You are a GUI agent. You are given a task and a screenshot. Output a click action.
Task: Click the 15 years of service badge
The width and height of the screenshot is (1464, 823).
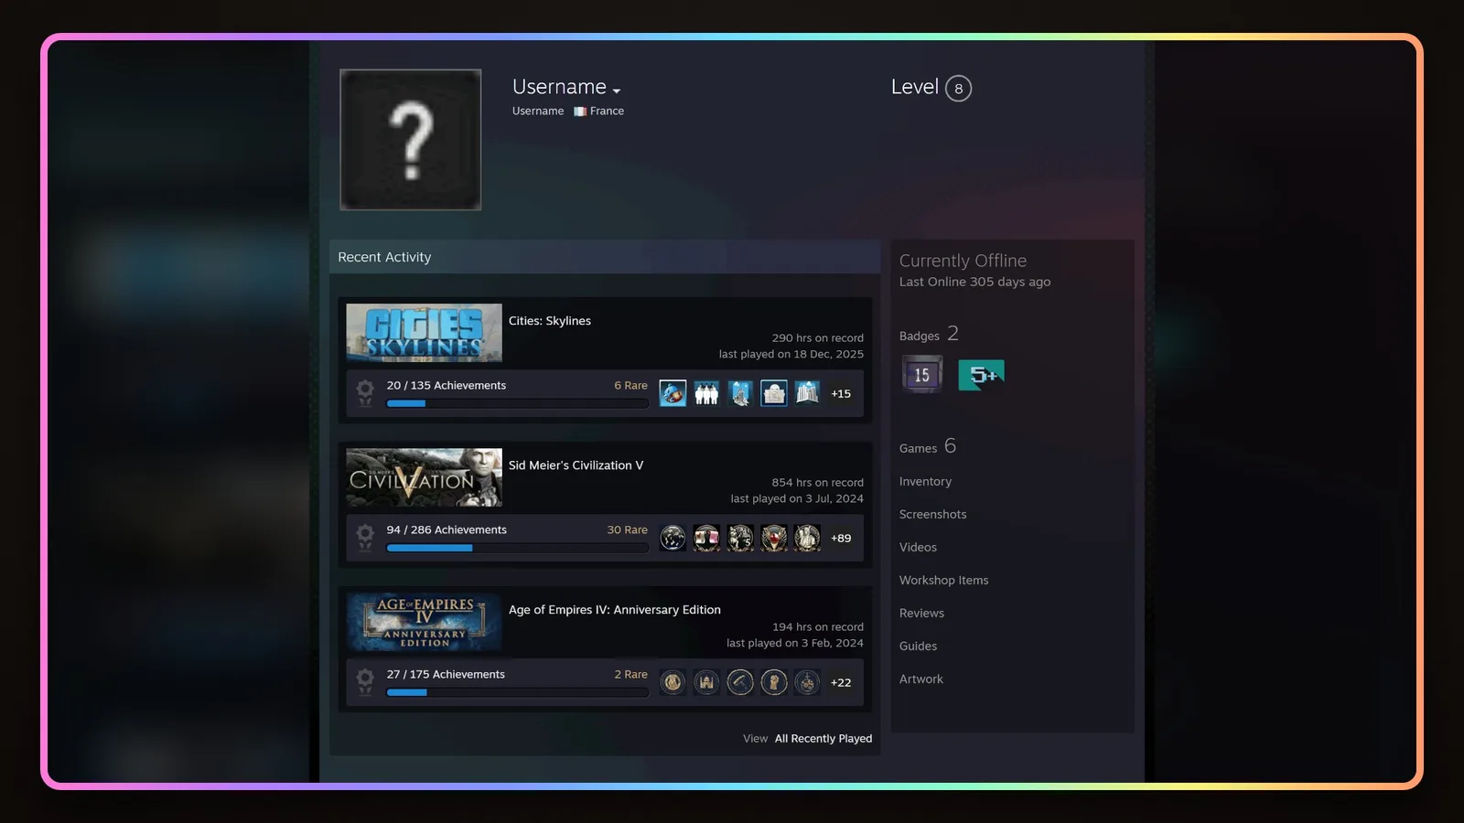point(921,375)
